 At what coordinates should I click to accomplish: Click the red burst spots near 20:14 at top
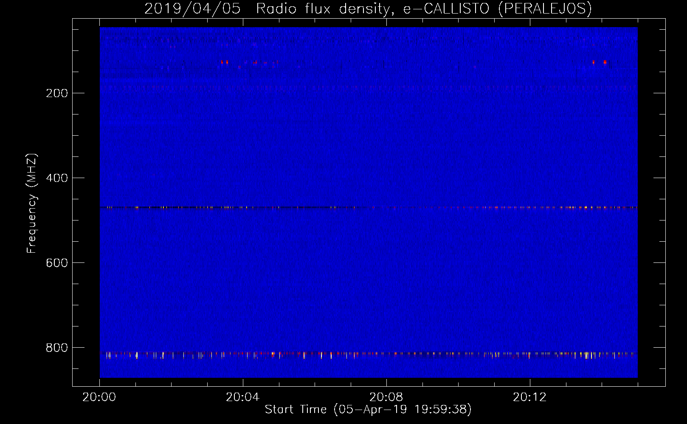[x=600, y=62]
